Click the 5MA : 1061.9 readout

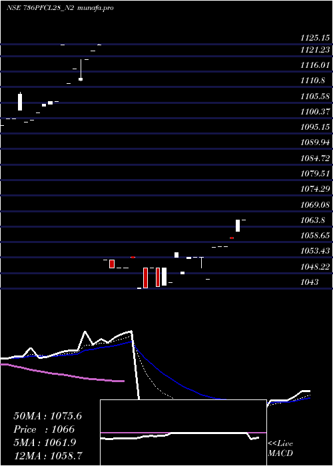pos(45,443)
